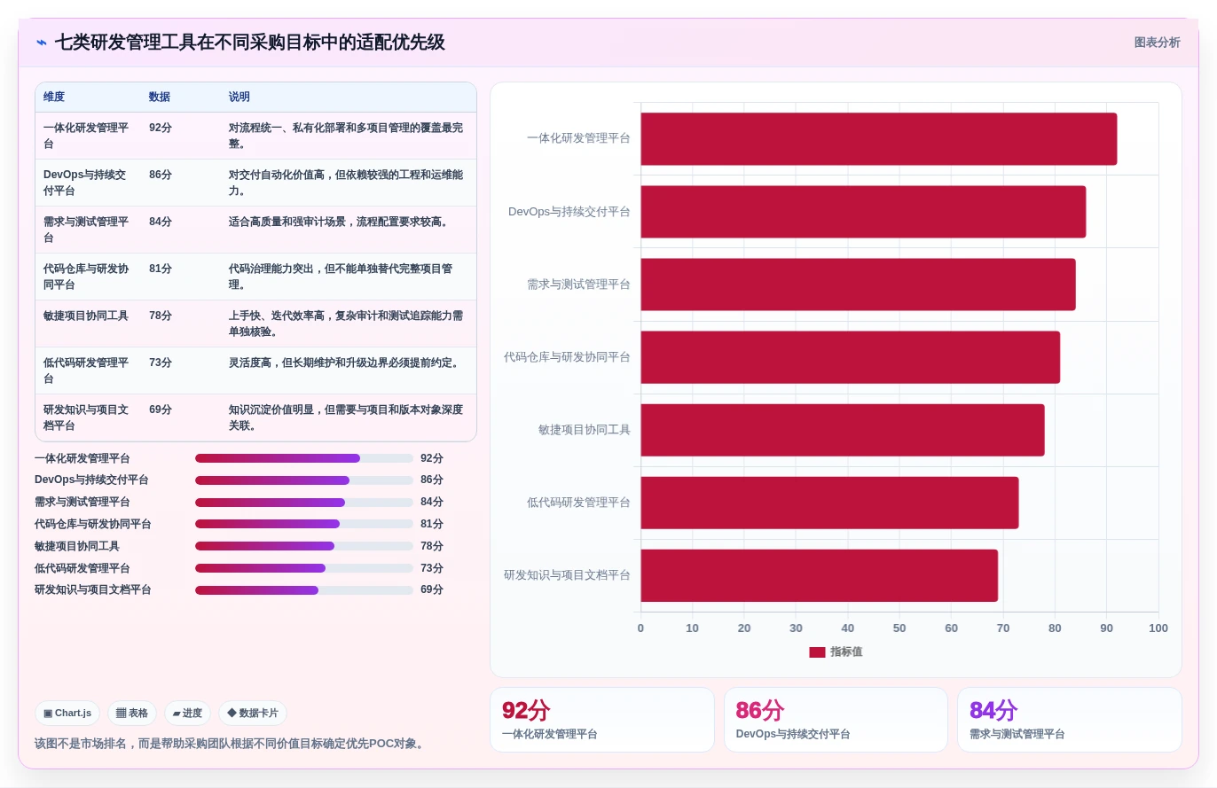This screenshot has height=788, width=1217.
Task: Select the 一体化研发管理平台 table row name
Action: pyautogui.click(x=86, y=136)
